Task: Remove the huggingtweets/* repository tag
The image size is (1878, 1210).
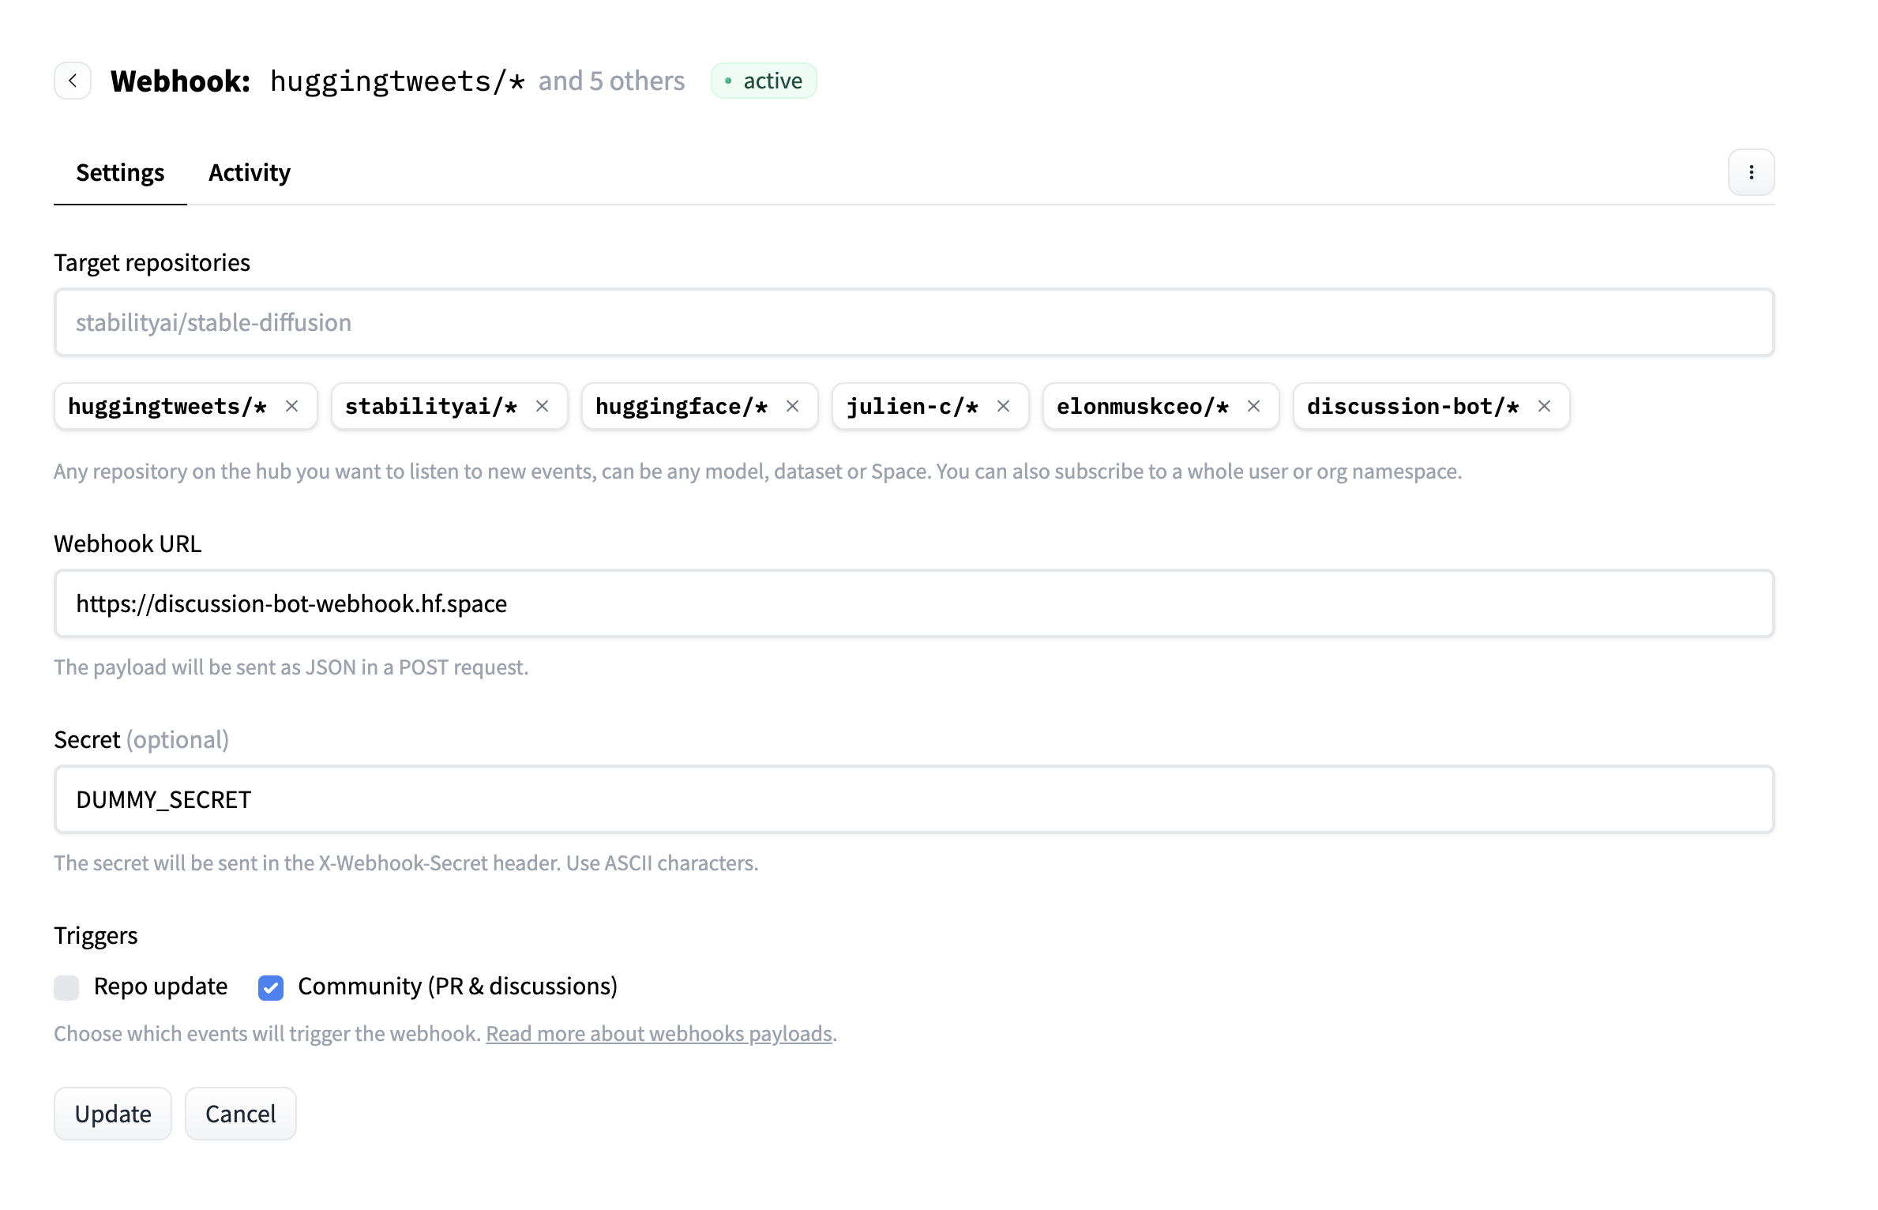Action: tap(292, 406)
